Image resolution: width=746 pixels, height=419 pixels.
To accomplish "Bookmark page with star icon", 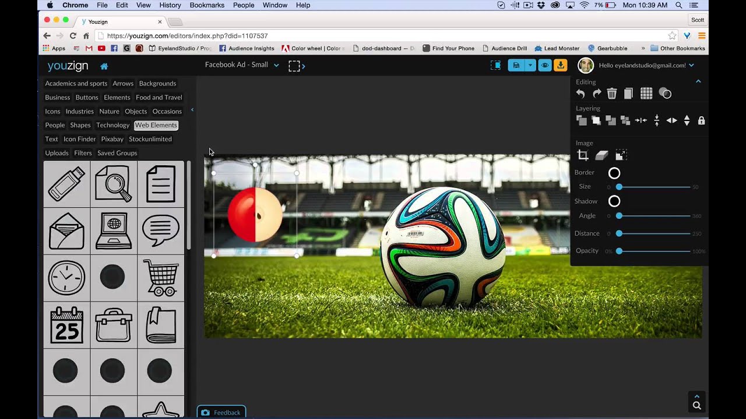I will point(672,35).
